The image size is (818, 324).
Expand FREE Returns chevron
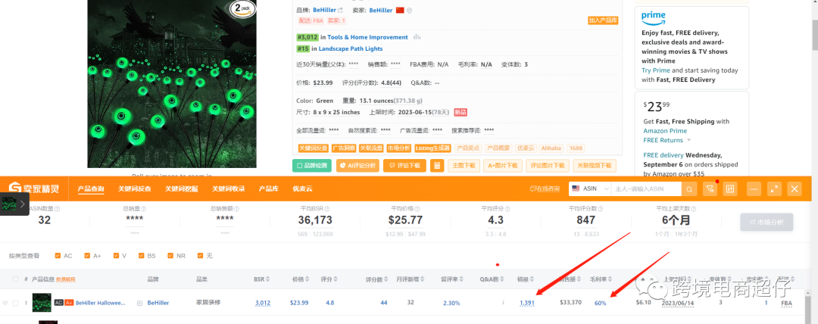[x=688, y=140]
